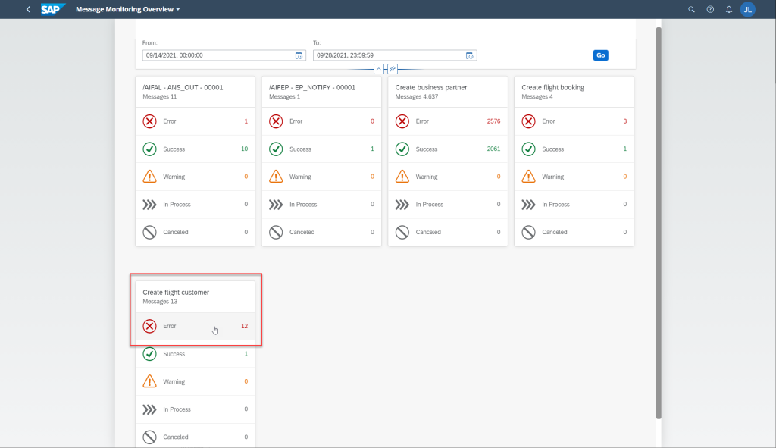Select Error icon in Create flight booking card

528,121
